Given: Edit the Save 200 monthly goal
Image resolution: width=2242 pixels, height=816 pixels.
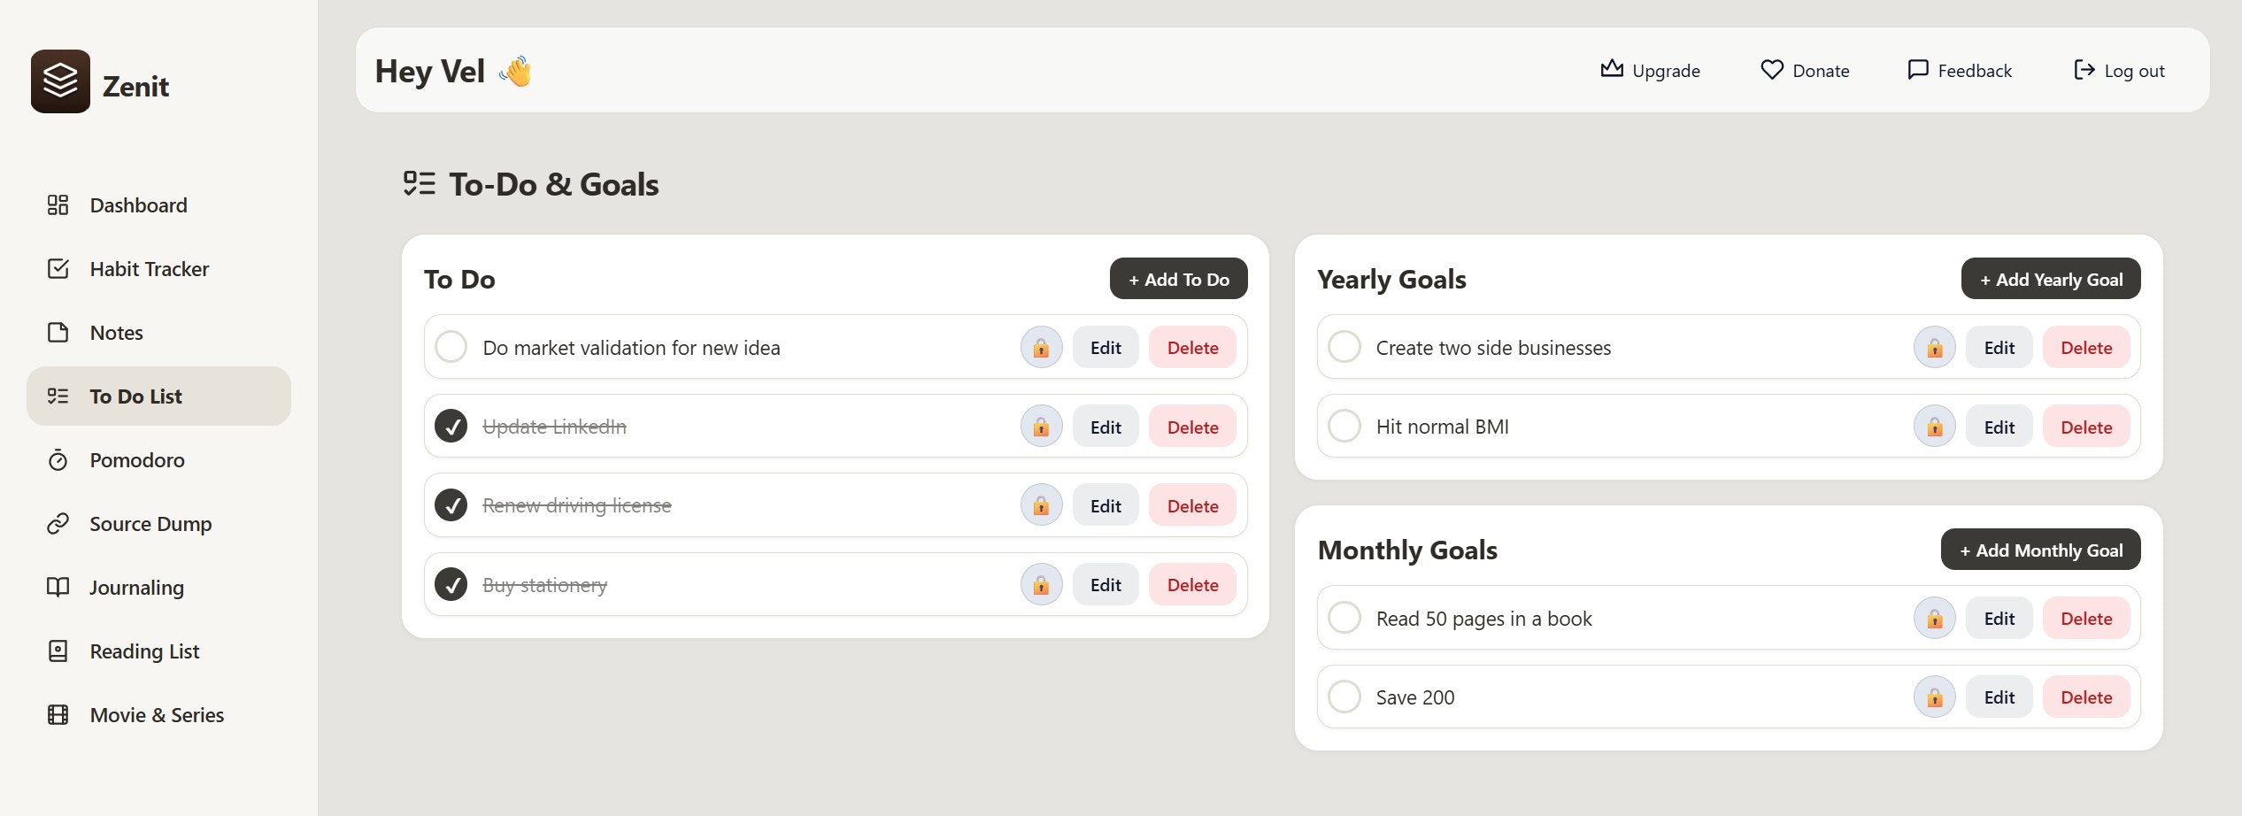Looking at the screenshot, I should coord(1999,697).
